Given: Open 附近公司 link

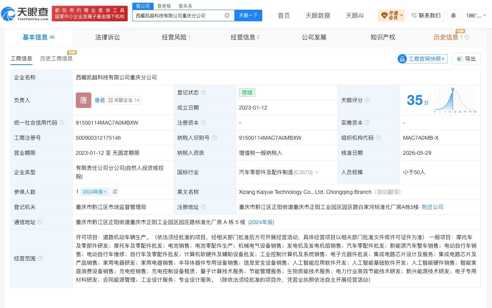Looking at the screenshot, I should point(432,207).
